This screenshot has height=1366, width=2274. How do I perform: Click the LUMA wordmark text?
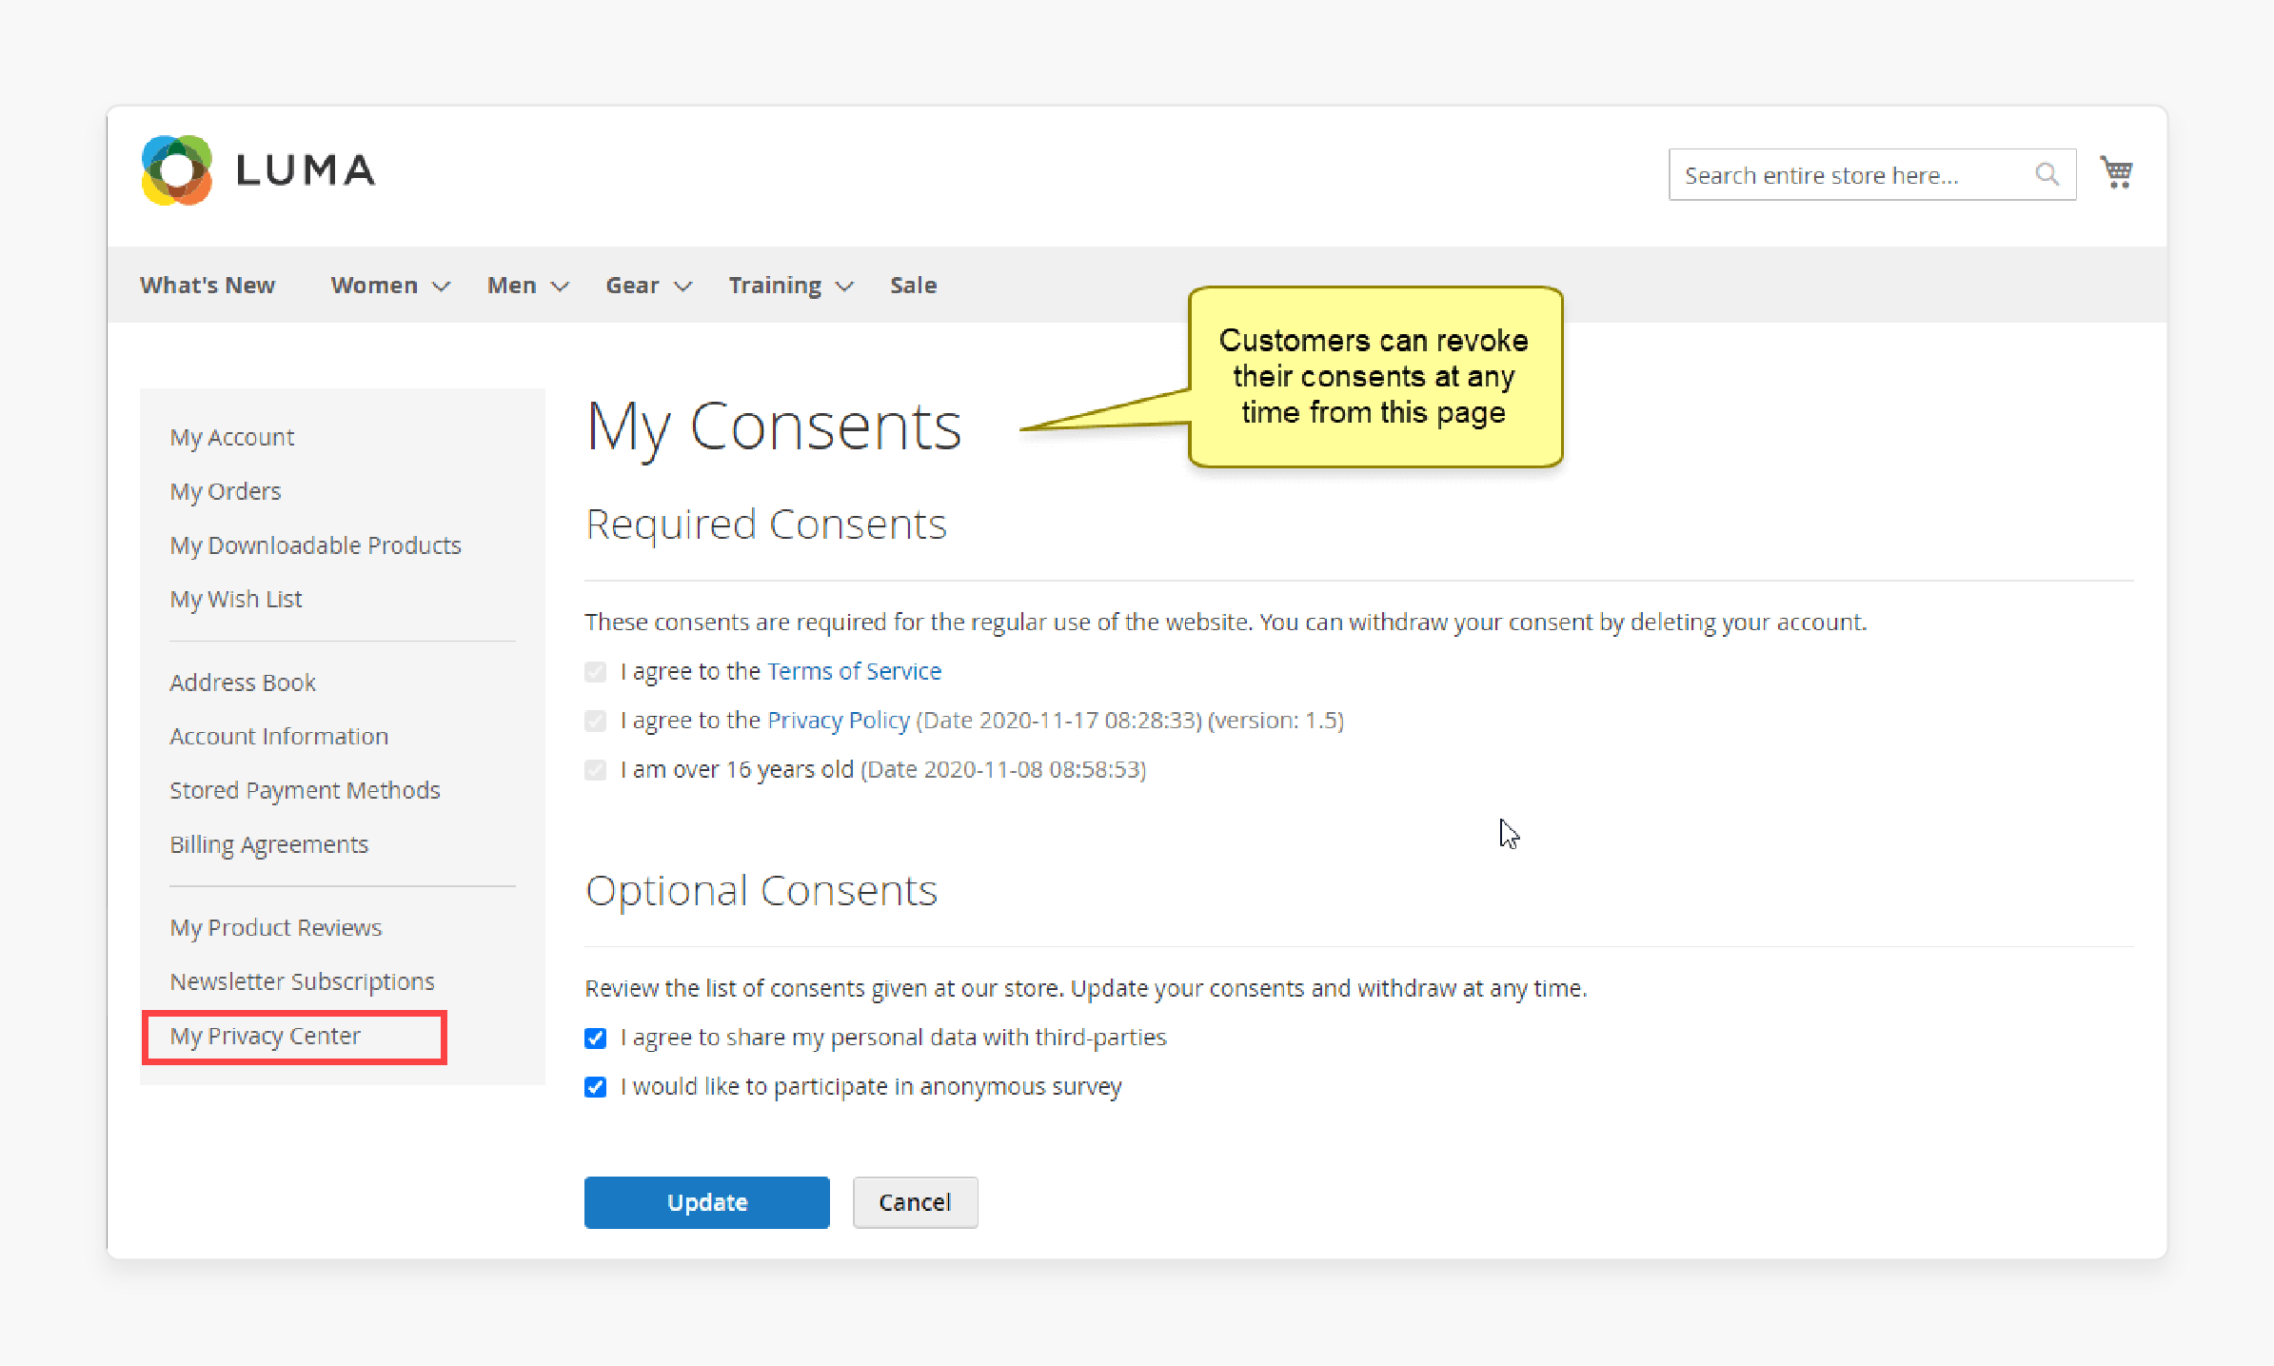pyautogui.click(x=306, y=170)
